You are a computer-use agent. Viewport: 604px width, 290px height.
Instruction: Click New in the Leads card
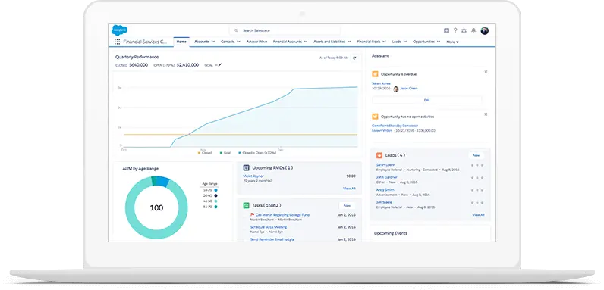tap(476, 155)
